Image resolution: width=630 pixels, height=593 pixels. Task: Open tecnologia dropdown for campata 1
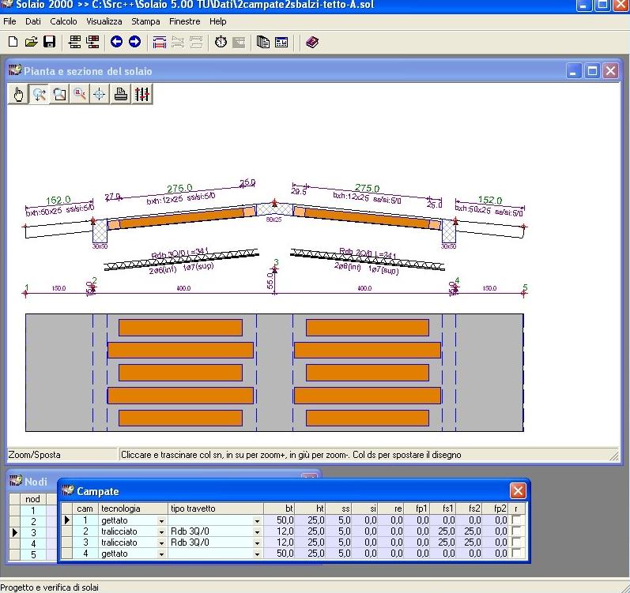click(161, 521)
